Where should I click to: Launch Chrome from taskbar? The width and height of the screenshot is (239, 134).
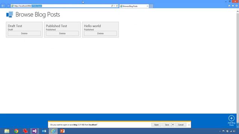pyautogui.click(x=16, y=131)
